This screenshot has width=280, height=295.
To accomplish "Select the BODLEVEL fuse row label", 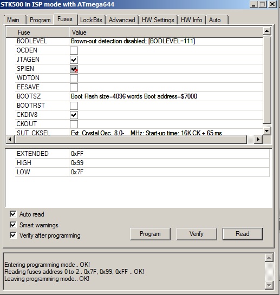I will (x=32, y=41).
